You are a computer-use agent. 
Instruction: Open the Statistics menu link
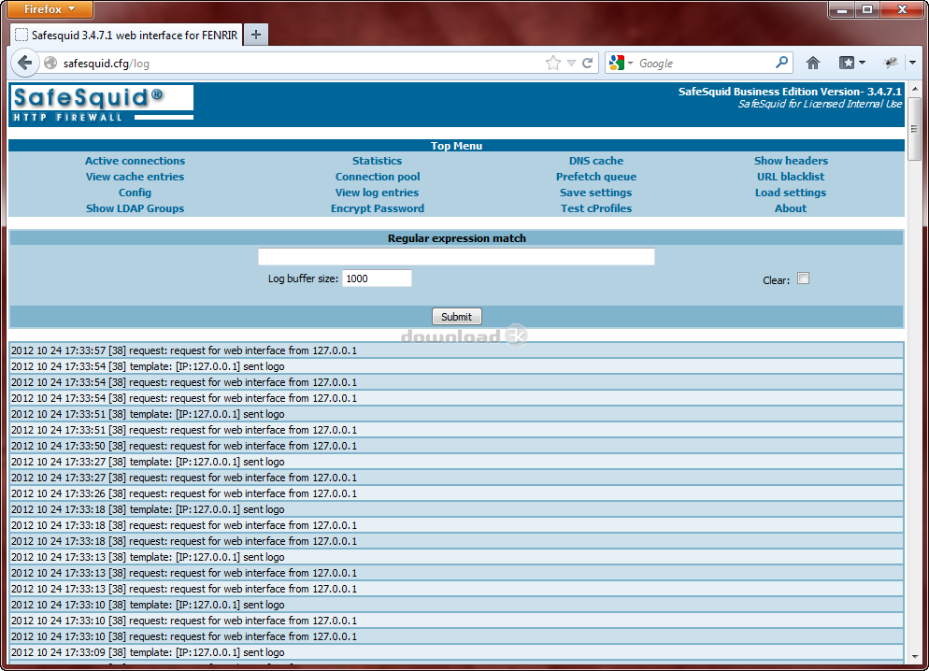(377, 161)
